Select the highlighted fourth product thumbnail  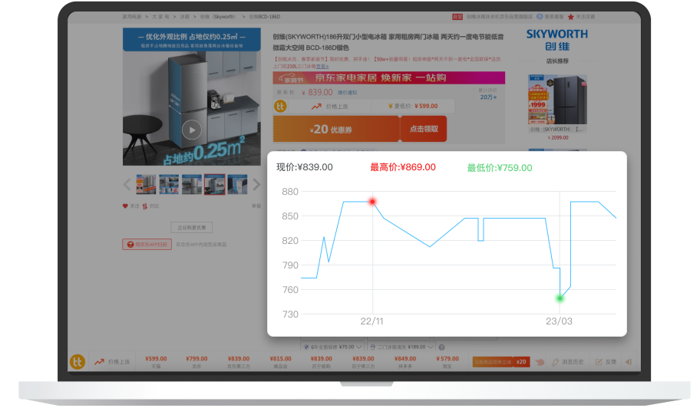pyautogui.click(x=215, y=184)
